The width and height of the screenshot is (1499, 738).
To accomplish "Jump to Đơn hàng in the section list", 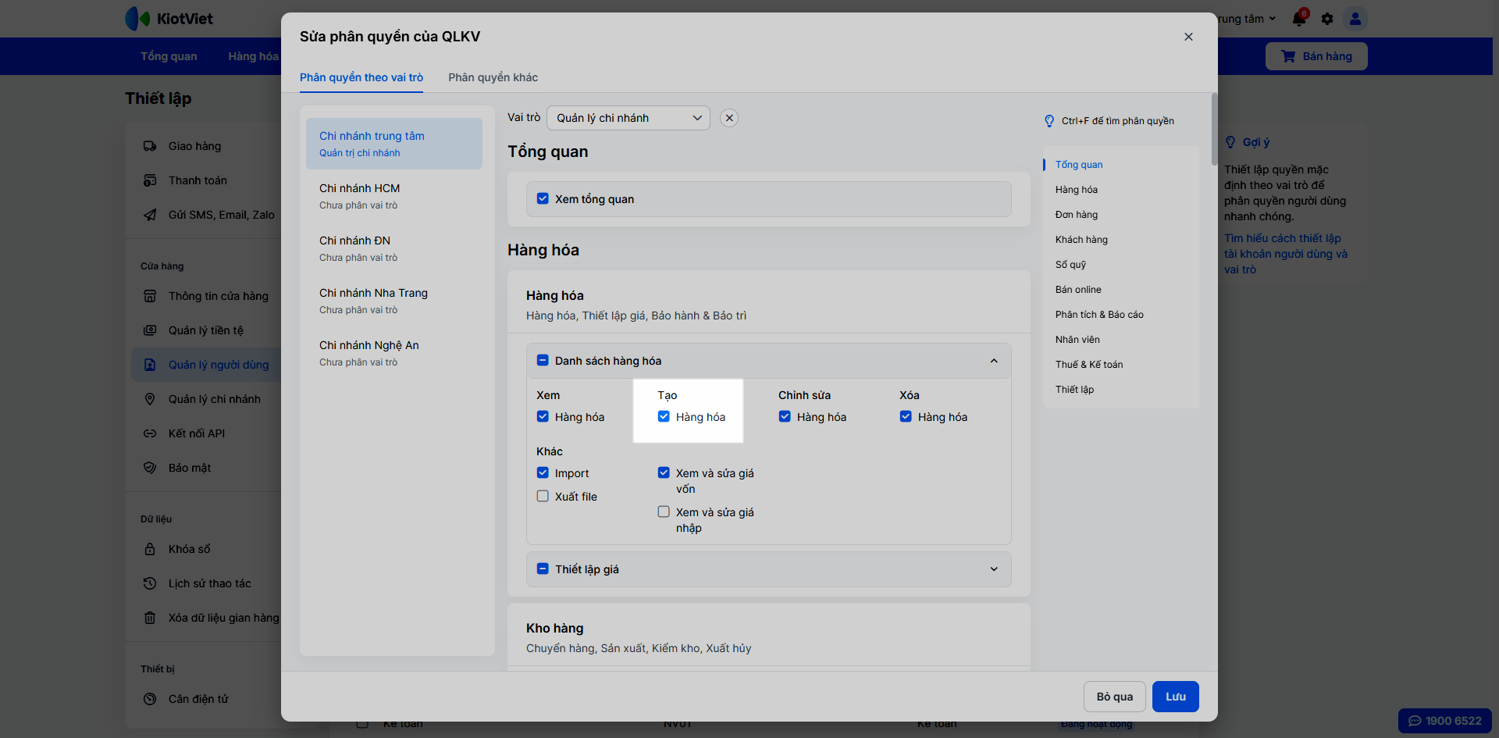I will [1076, 215].
